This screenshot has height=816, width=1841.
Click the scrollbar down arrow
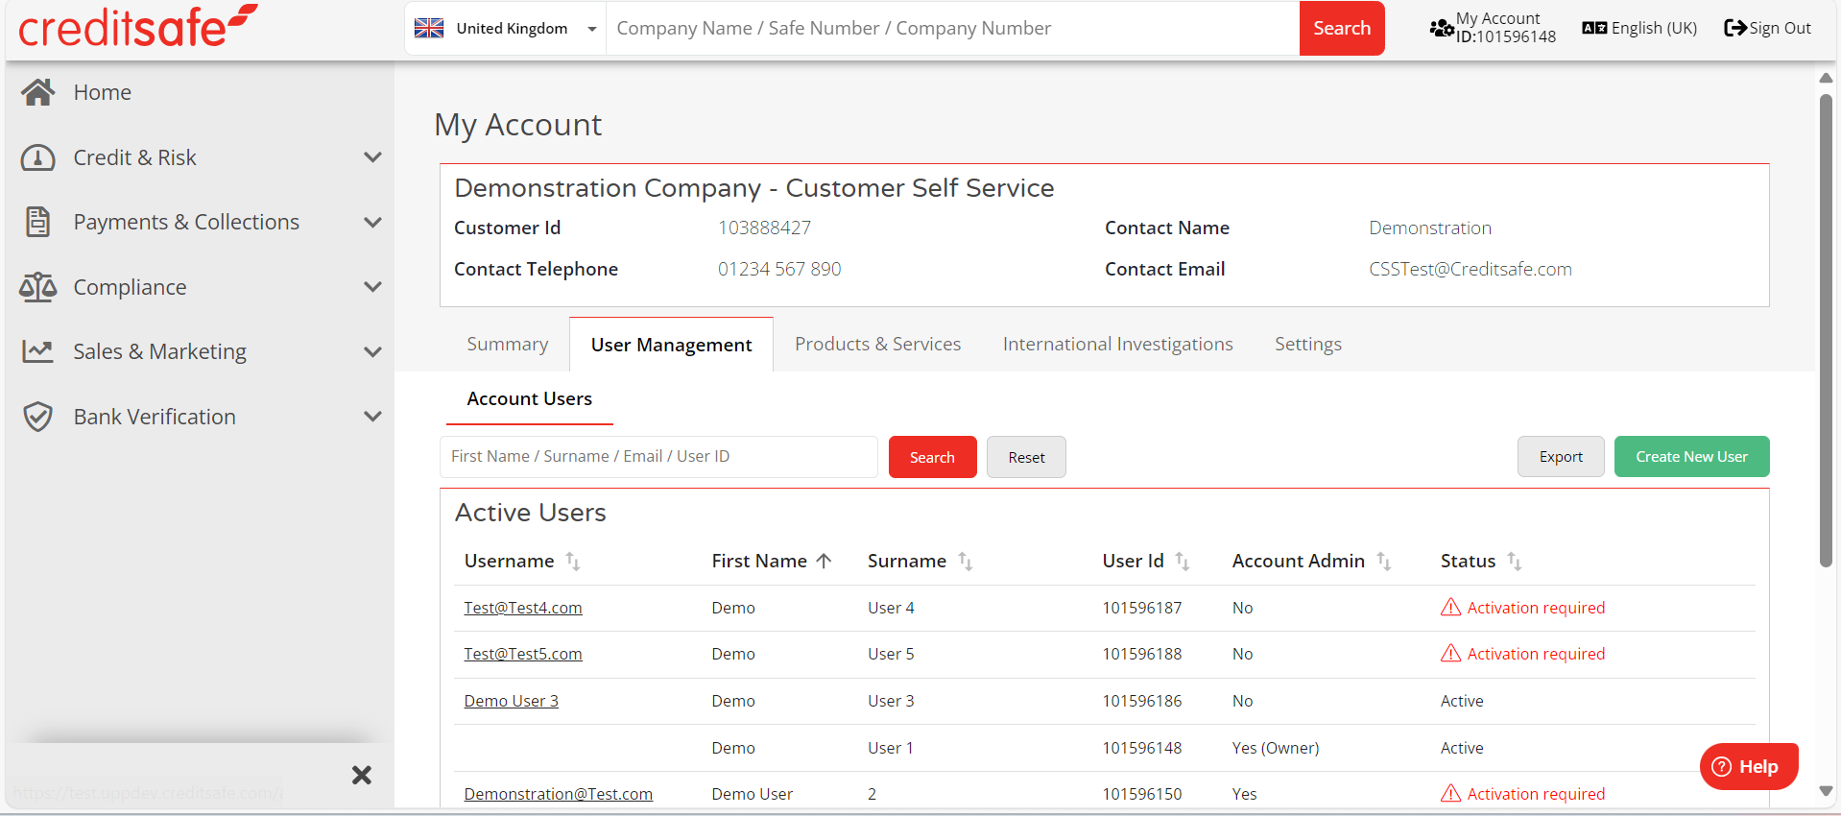[1826, 791]
